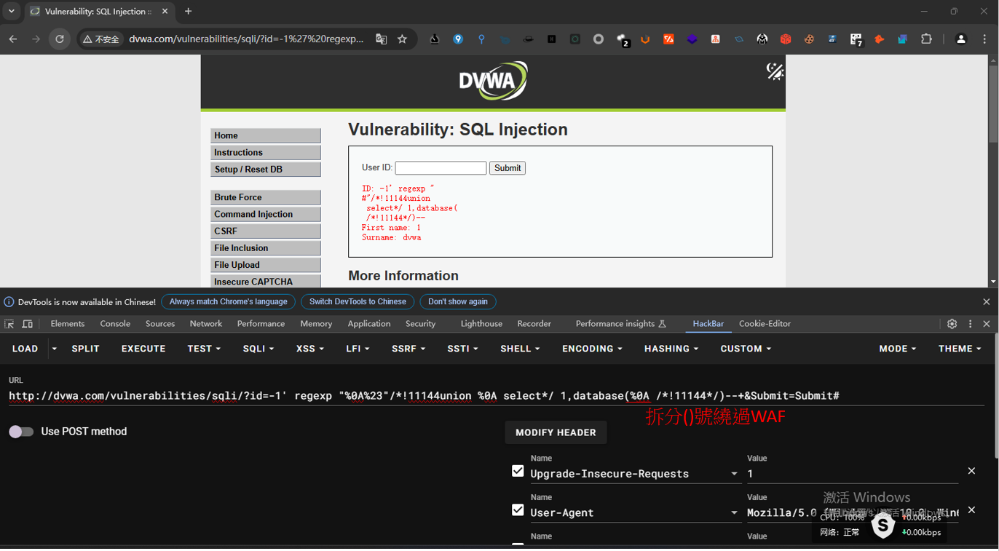Image resolution: width=999 pixels, height=551 pixels.
Task: Open the Performance insights tab
Action: pyautogui.click(x=620, y=324)
